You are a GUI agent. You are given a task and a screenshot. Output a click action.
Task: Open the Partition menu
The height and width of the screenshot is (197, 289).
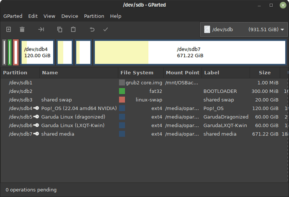(94, 16)
